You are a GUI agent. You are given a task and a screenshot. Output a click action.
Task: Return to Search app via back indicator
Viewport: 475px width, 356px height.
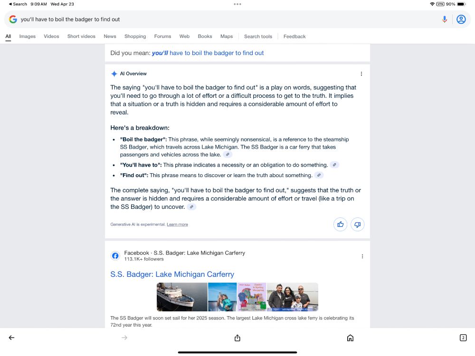pyautogui.click(x=18, y=4)
